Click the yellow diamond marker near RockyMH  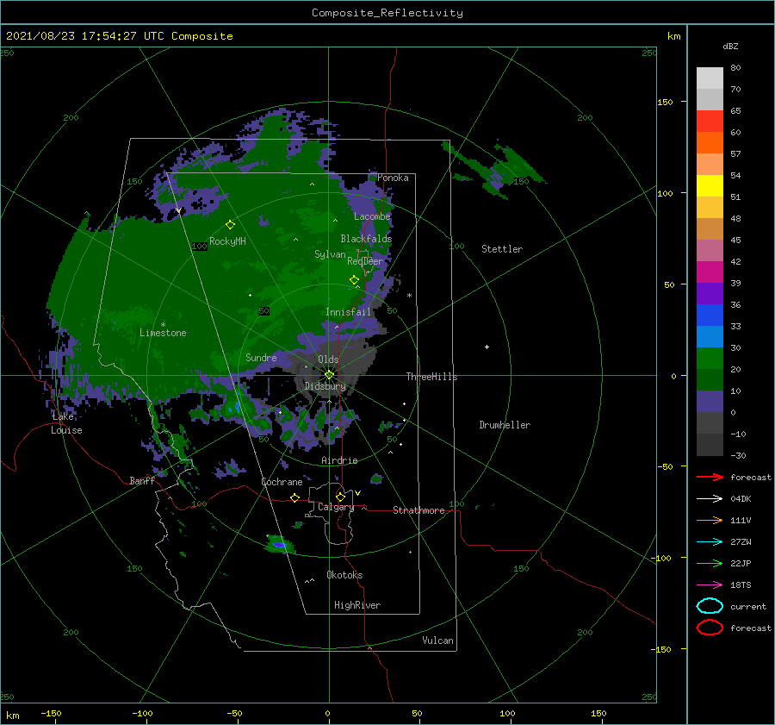click(x=230, y=225)
